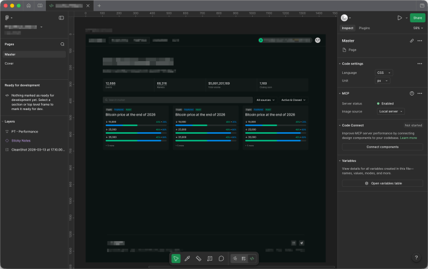428x269 pixels.
Task: Select the Move tool in bottom toolbar
Action: tap(176, 258)
